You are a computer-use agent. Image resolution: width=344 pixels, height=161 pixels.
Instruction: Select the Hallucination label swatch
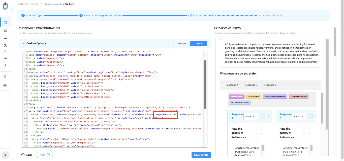tap(237, 97)
